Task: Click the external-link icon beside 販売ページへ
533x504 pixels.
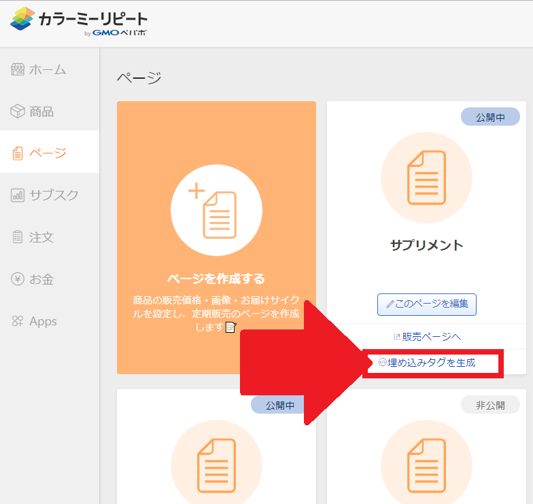Action: point(397,337)
